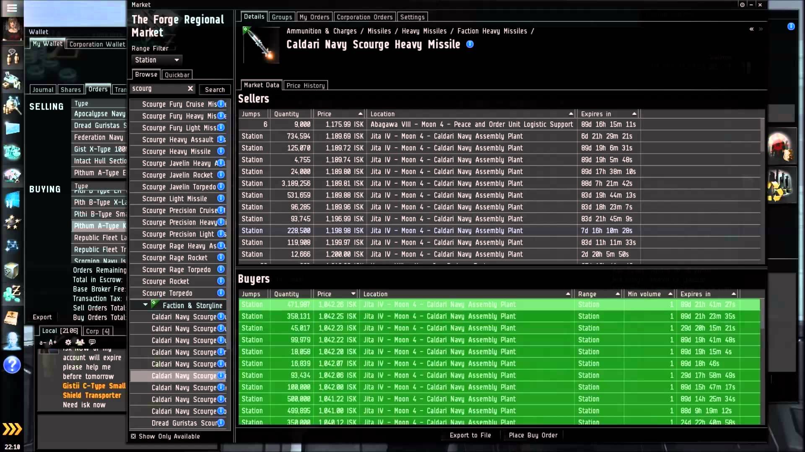Click Export to File button
Screen dimensions: 805x452
[x=470, y=435]
